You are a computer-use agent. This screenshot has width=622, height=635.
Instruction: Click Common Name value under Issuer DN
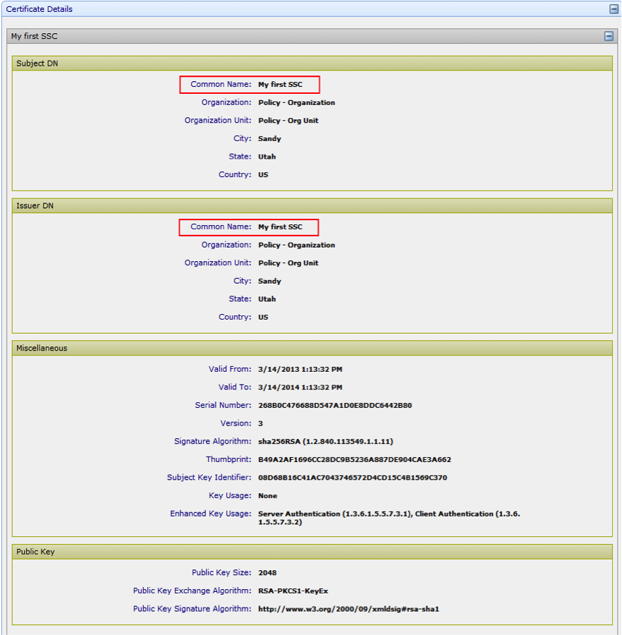(280, 227)
